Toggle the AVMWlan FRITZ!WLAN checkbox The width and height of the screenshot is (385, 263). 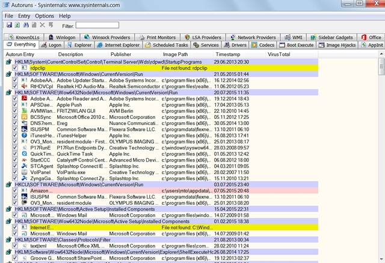tap(15, 111)
